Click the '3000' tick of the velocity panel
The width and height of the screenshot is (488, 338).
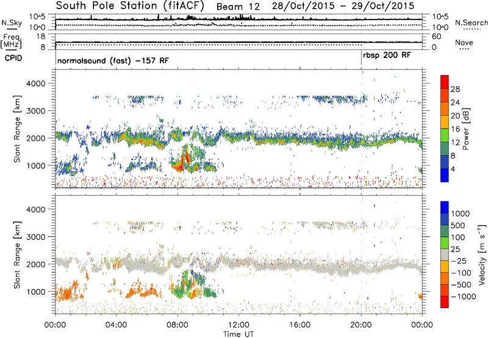point(36,237)
